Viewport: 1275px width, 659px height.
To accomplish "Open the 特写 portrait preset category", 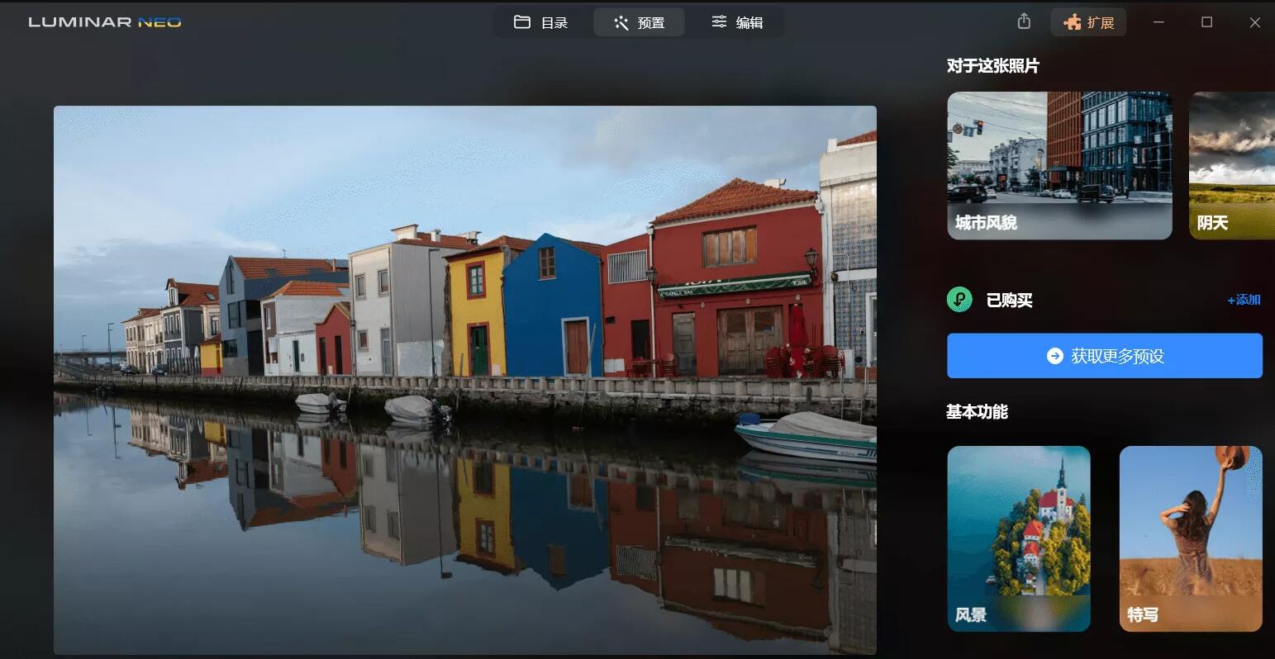I will click(x=1190, y=538).
